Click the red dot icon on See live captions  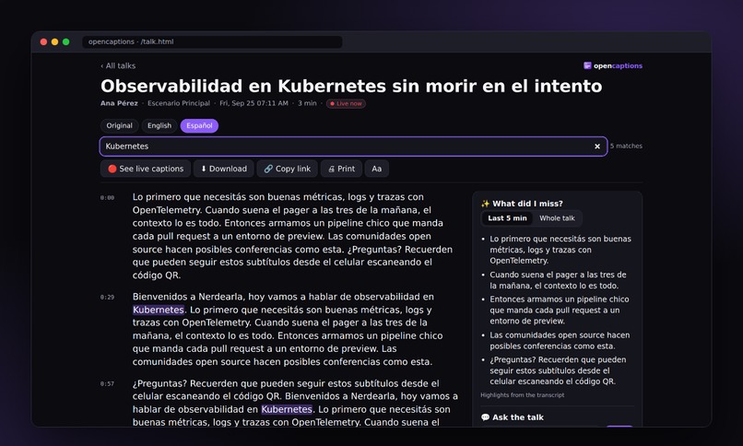(x=112, y=169)
